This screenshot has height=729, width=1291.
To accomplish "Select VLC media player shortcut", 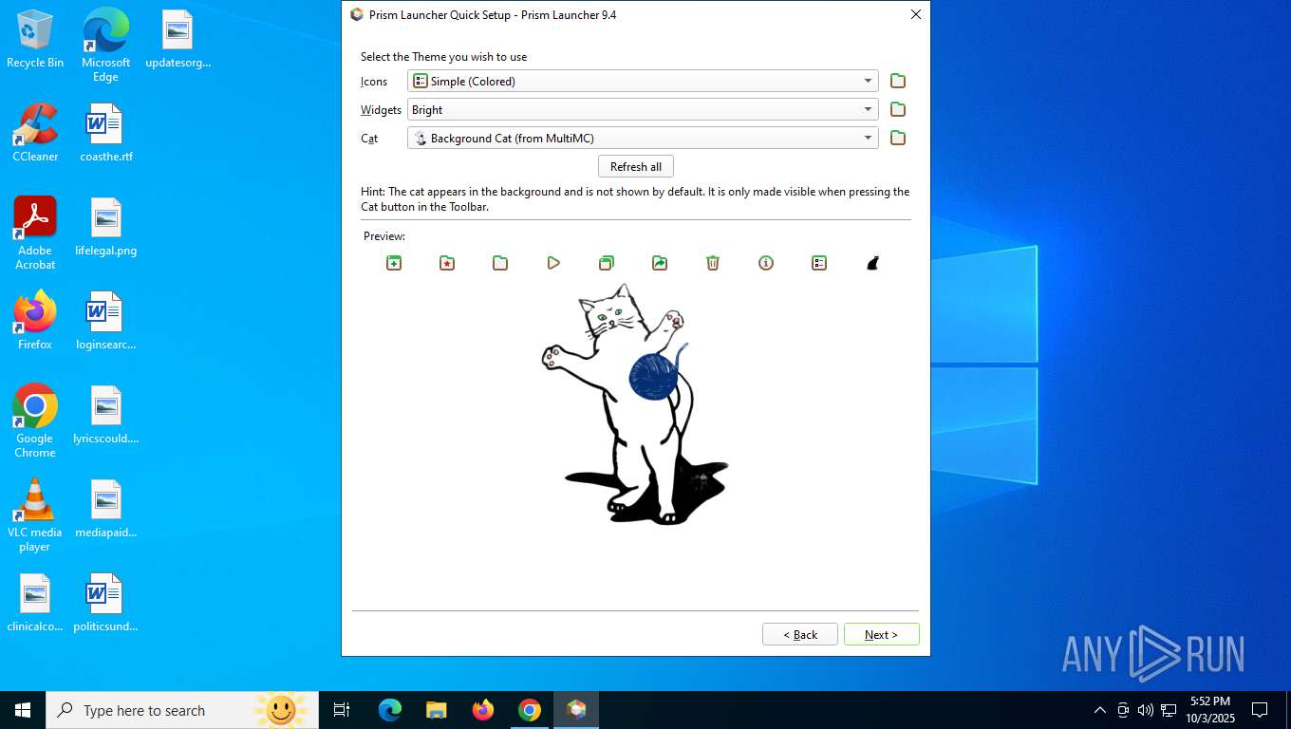I will (35, 515).
